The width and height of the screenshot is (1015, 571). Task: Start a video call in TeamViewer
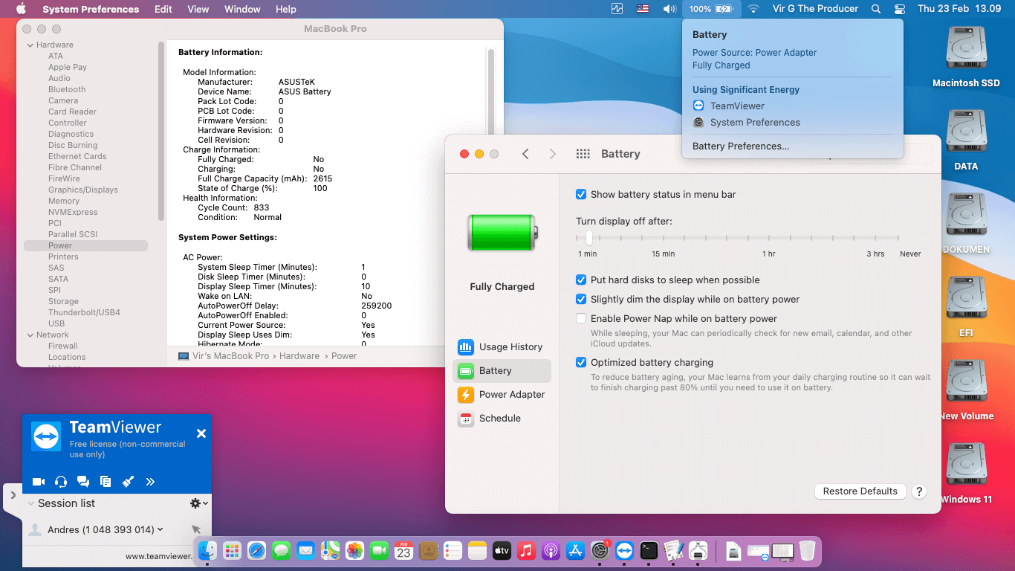coord(38,481)
